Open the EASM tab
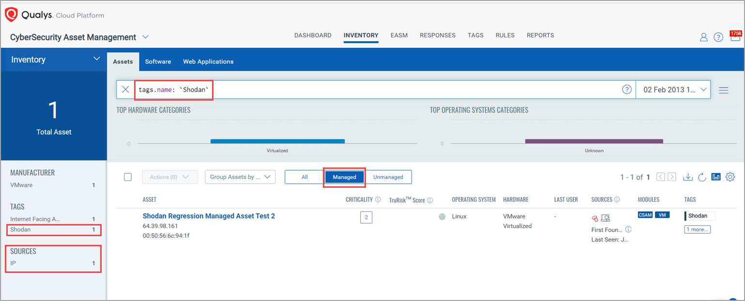The width and height of the screenshot is (745, 301). pos(399,35)
